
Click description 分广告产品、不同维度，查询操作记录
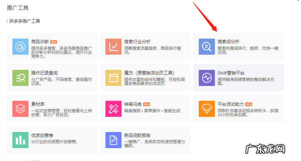tap(61, 82)
